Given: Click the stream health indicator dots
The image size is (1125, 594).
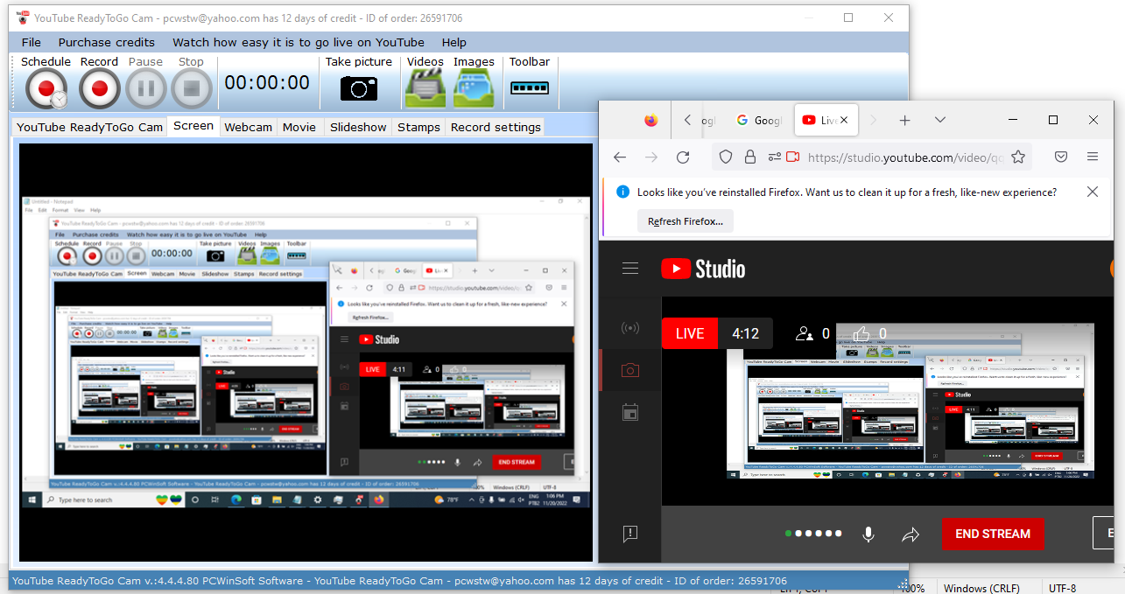Looking at the screenshot, I should click(x=814, y=534).
